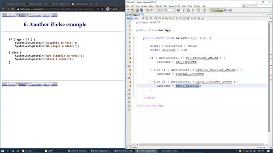Open the Output panel tab at bottom
Image resolution: width=273 pixels, height=153 pixels.
pyautogui.click(x=133, y=147)
